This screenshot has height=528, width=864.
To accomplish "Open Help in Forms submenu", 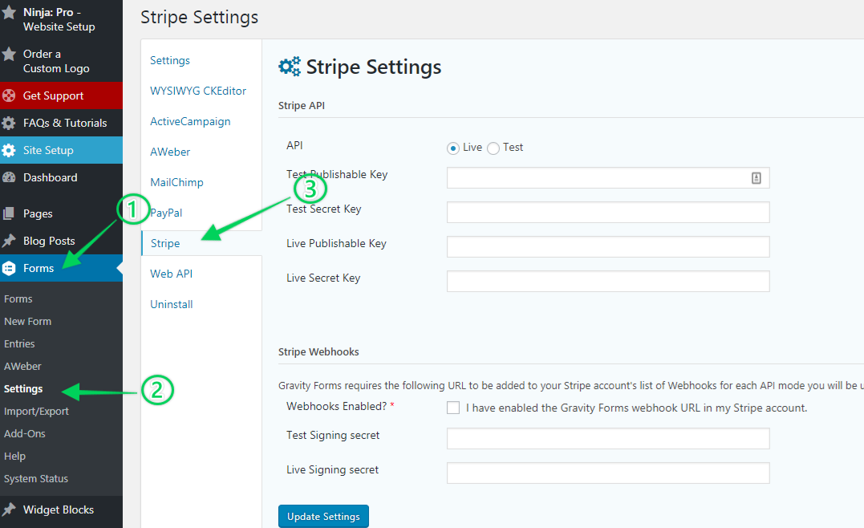I will pos(15,457).
